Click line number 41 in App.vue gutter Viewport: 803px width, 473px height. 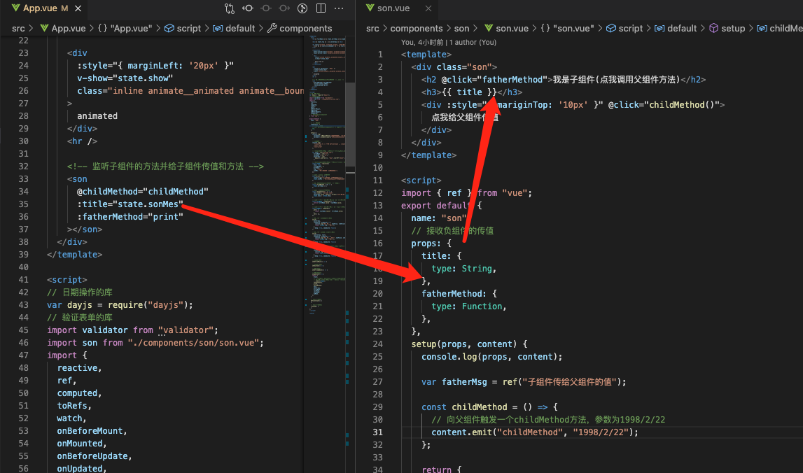click(24, 279)
